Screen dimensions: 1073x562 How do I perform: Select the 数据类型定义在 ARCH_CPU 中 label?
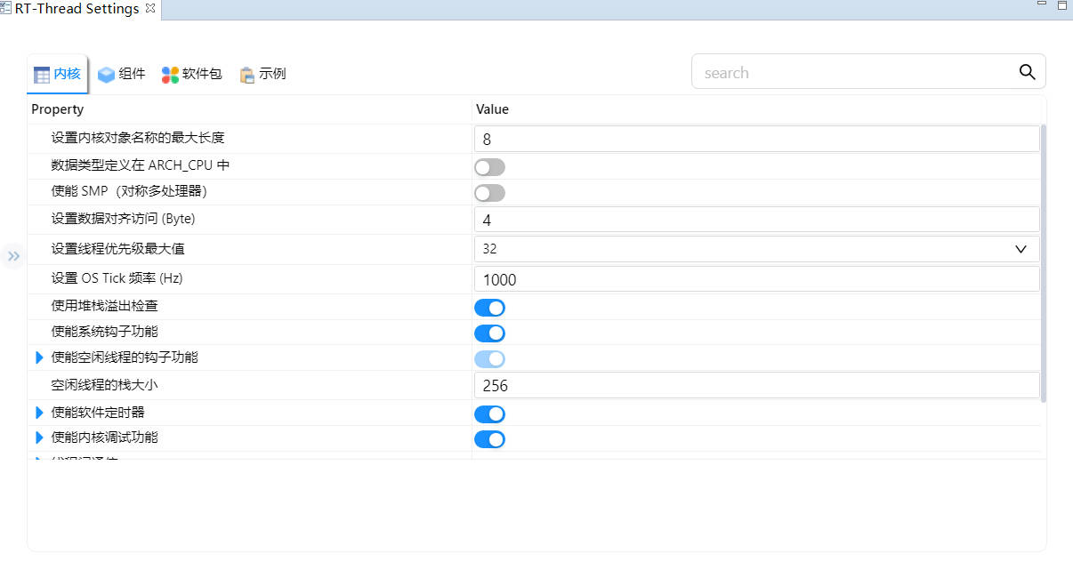pos(141,165)
